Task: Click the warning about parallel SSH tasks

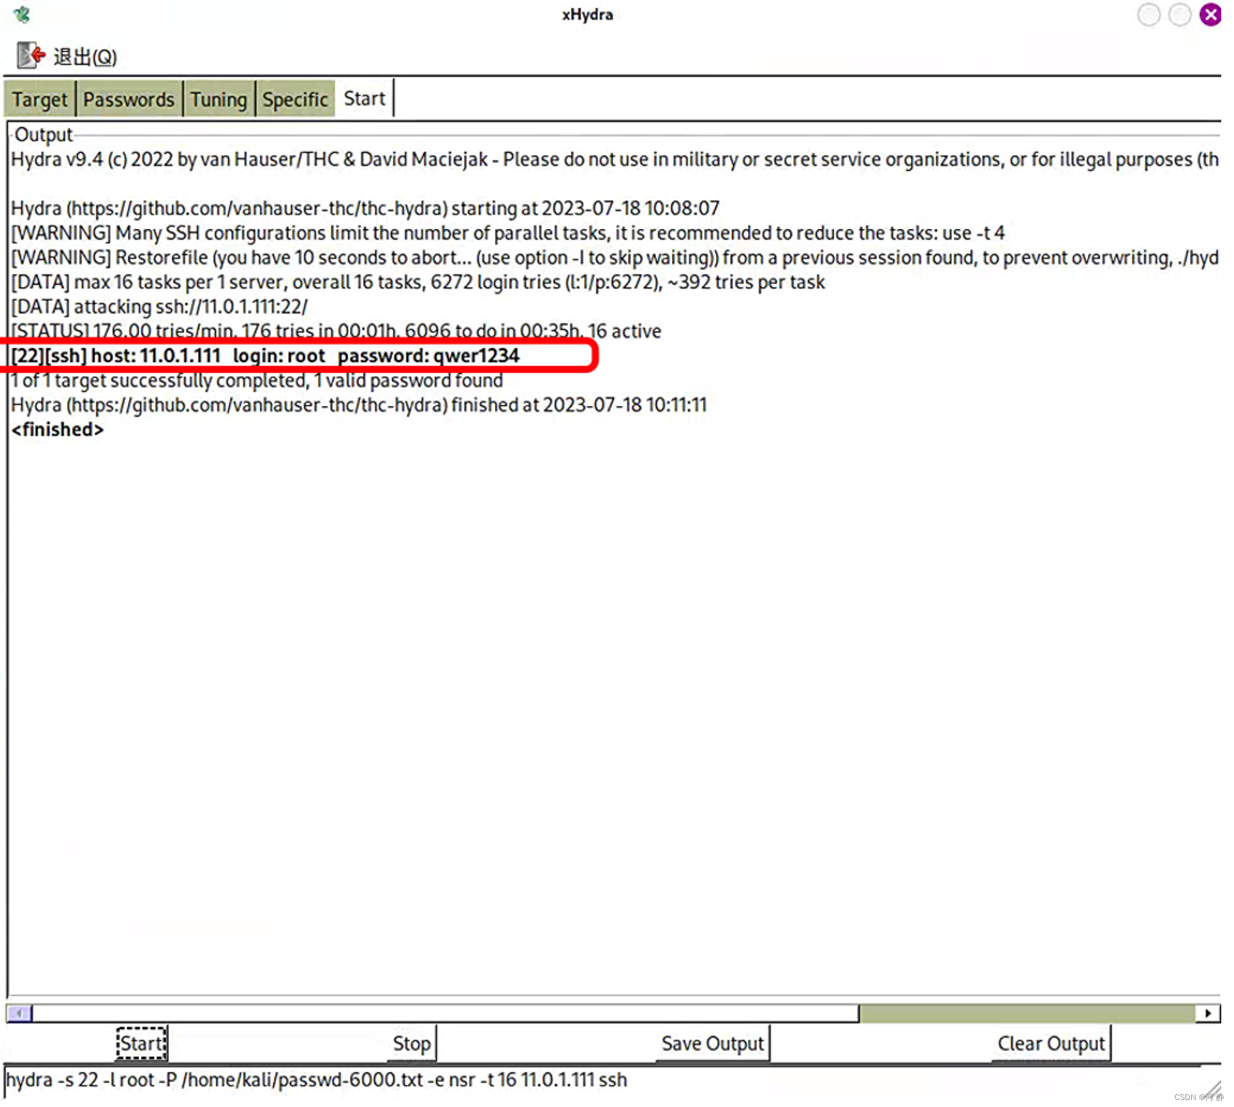Action: tap(508, 234)
